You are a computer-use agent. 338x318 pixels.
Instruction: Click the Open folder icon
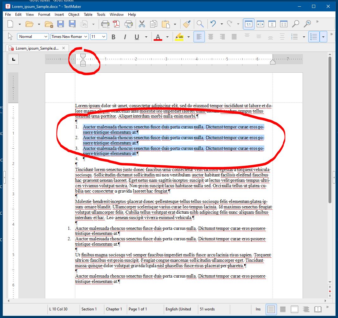click(x=29, y=24)
